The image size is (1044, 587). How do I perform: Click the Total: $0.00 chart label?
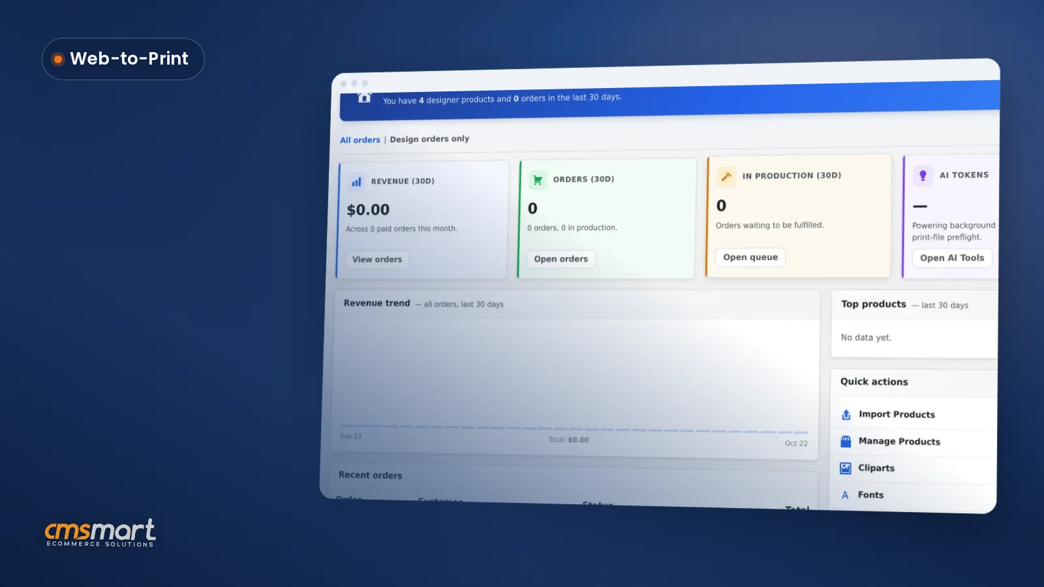568,440
